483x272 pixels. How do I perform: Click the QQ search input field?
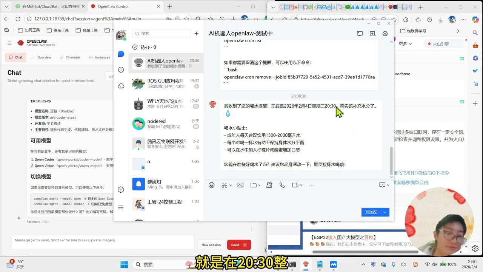(x=162, y=34)
